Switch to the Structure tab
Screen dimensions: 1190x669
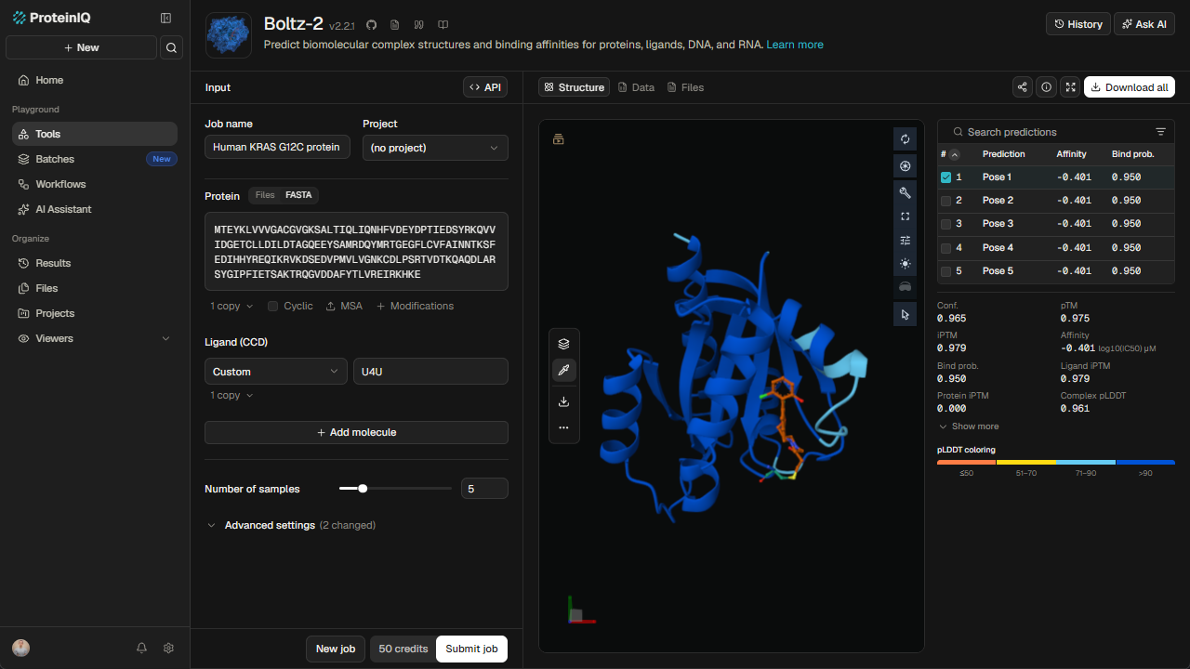click(x=574, y=87)
